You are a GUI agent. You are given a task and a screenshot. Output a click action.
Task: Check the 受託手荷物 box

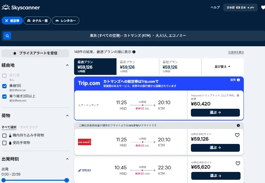click(4, 143)
